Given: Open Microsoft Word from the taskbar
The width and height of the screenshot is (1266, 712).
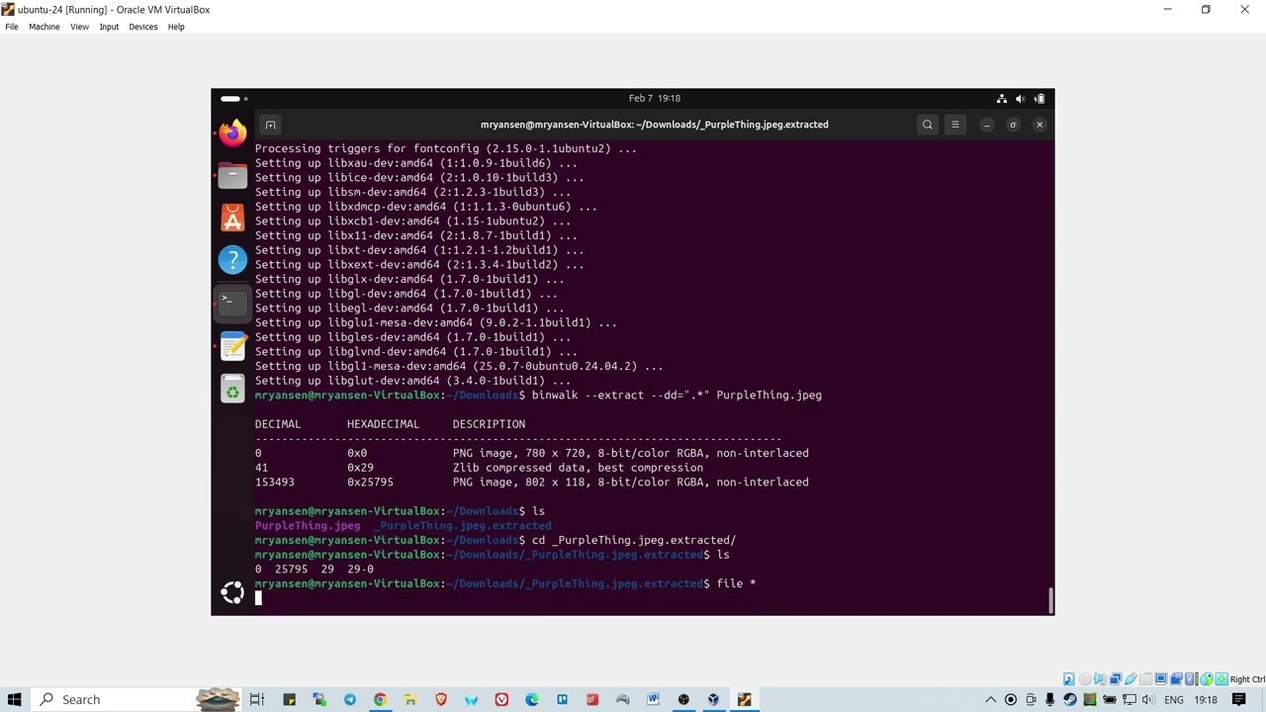Looking at the screenshot, I should click(653, 699).
